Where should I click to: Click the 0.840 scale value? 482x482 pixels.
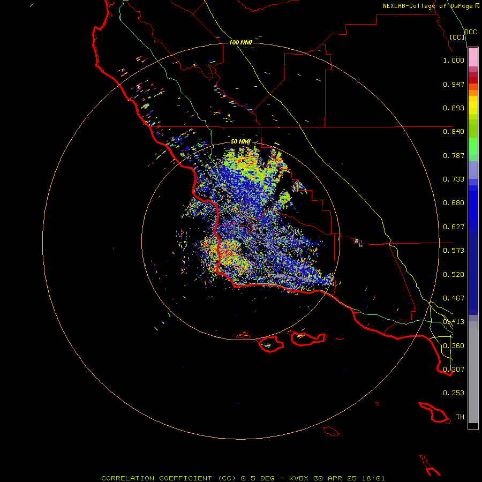coord(454,132)
